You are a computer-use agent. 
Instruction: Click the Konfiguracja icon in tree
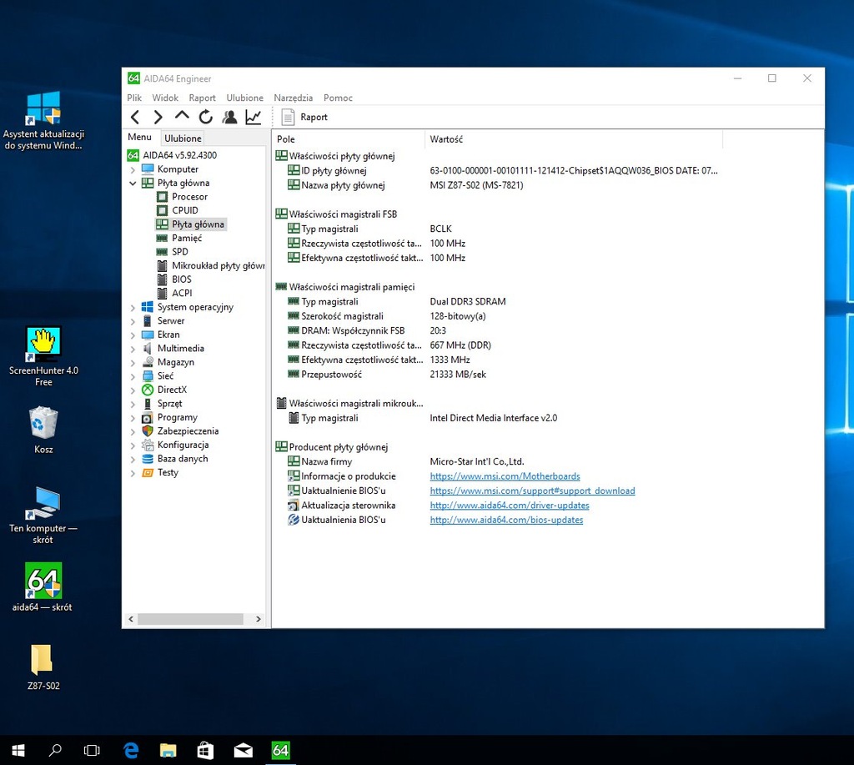148,445
